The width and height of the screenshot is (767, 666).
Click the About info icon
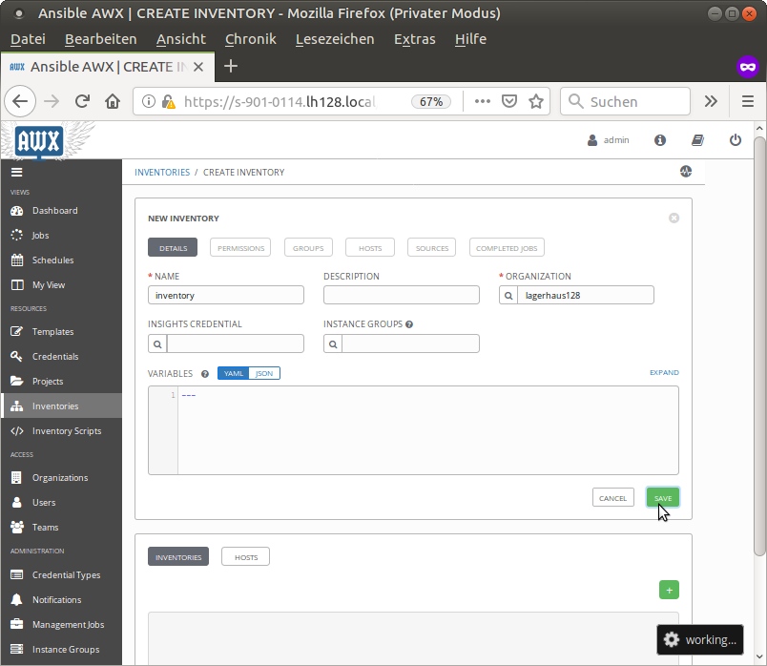point(660,140)
